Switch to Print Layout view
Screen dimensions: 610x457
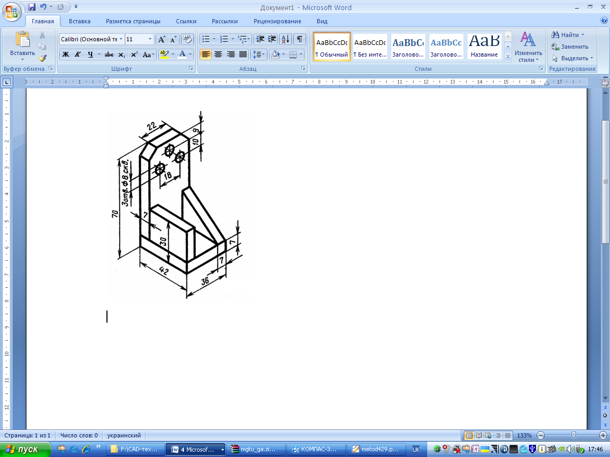pos(469,436)
